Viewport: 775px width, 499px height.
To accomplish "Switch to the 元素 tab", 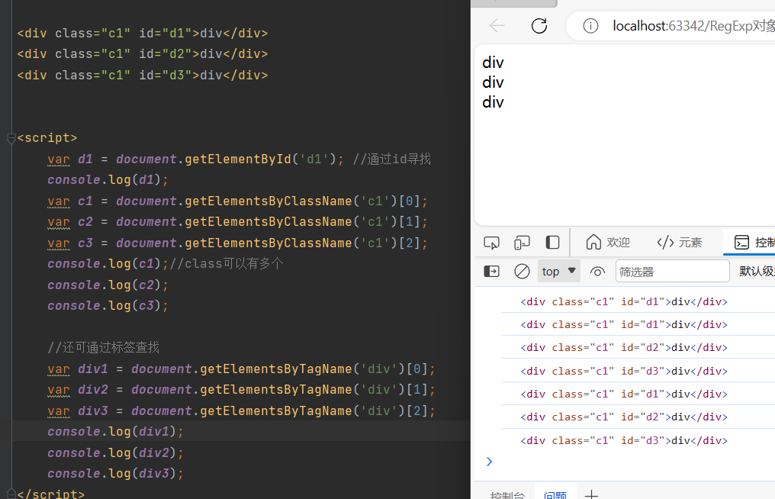I will [x=680, y=243].
